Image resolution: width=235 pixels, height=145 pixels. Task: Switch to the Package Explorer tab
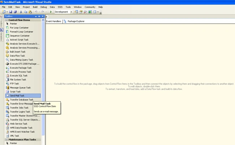[x=74, y=21]
